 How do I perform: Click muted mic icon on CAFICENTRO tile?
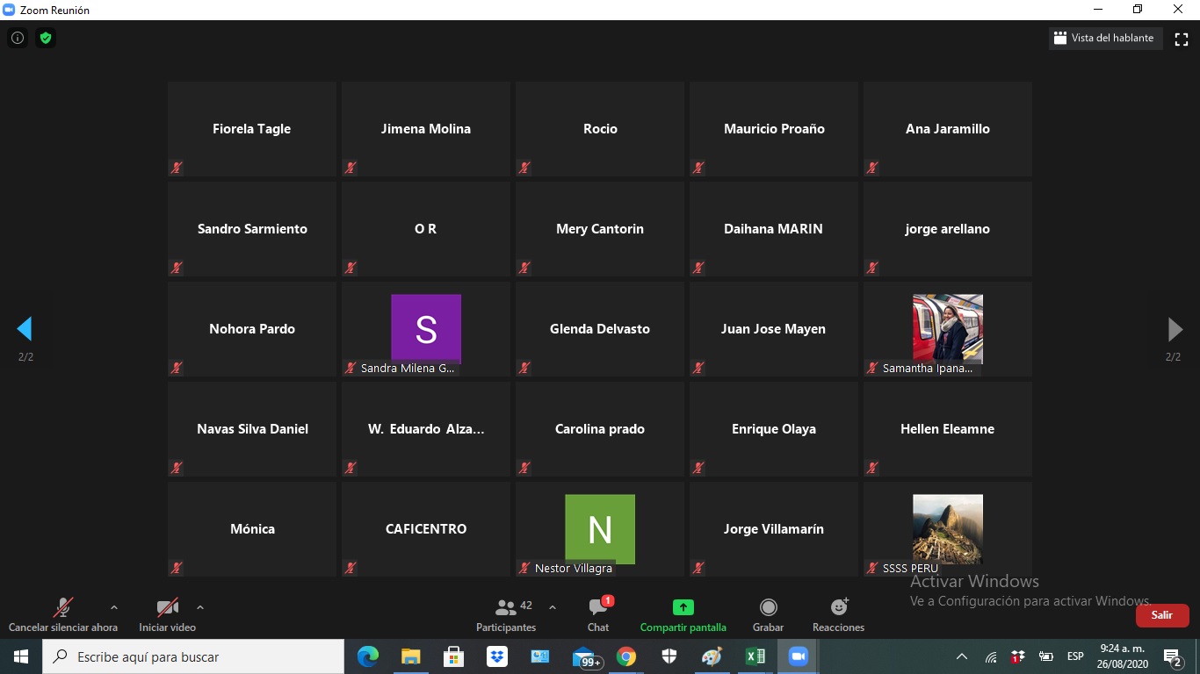click(351, 568)
